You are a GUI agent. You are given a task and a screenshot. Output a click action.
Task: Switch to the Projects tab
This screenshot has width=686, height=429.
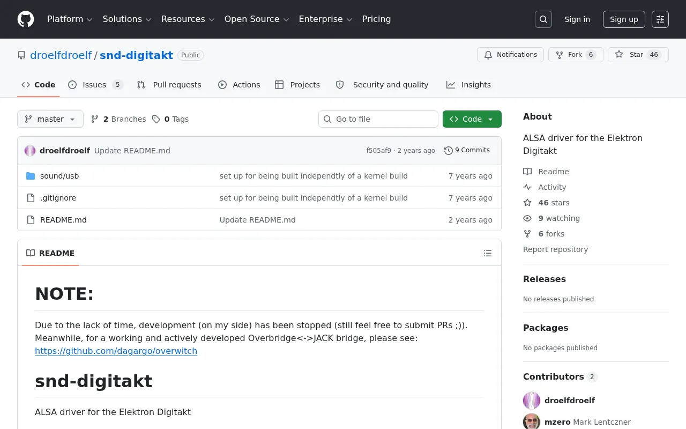click(297, 85)
